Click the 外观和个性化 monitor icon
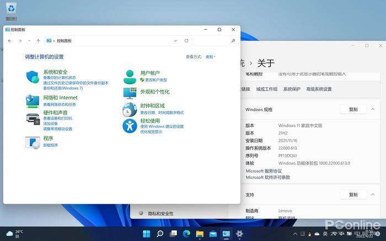 pyautogui.click(x=130, y=92)
